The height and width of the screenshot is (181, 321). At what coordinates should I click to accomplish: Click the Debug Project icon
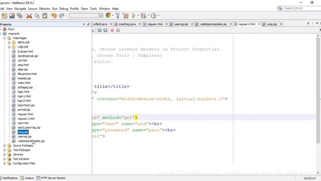pos(143,16)
